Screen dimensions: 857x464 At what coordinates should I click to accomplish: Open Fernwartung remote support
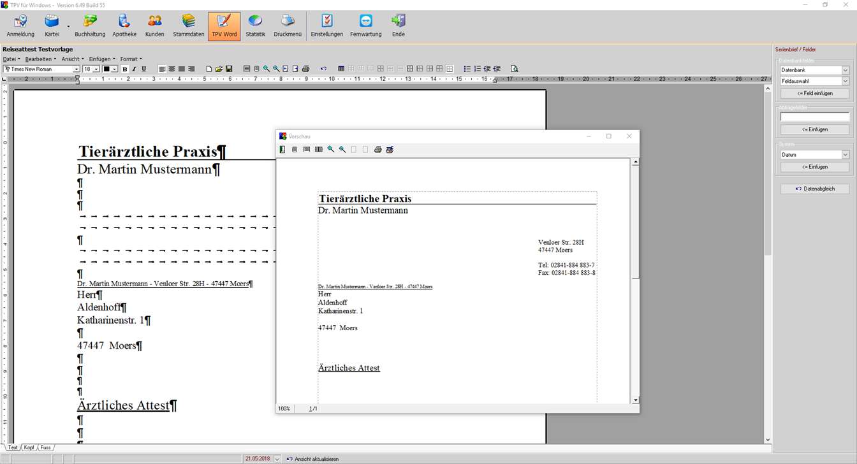(x=365, y=26)
